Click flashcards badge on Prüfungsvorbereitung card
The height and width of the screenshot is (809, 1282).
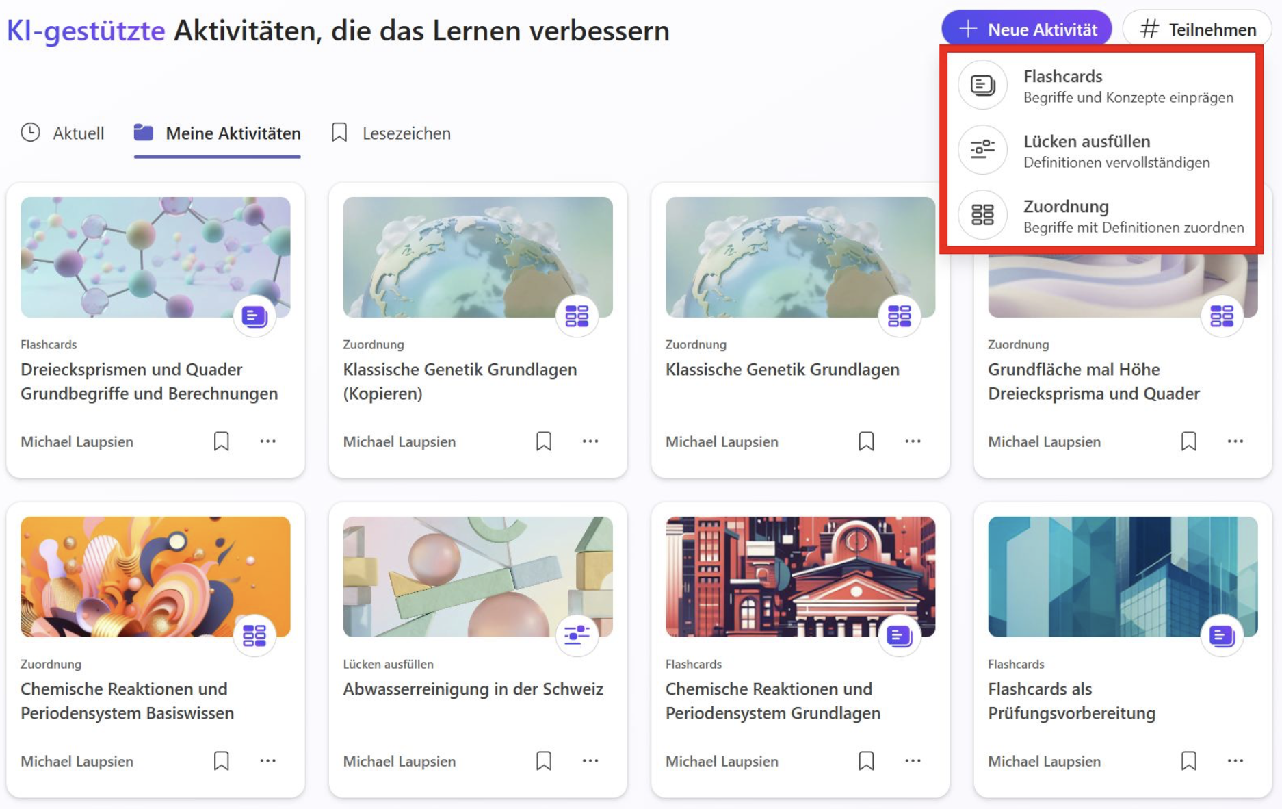[x=1222, y=636]
